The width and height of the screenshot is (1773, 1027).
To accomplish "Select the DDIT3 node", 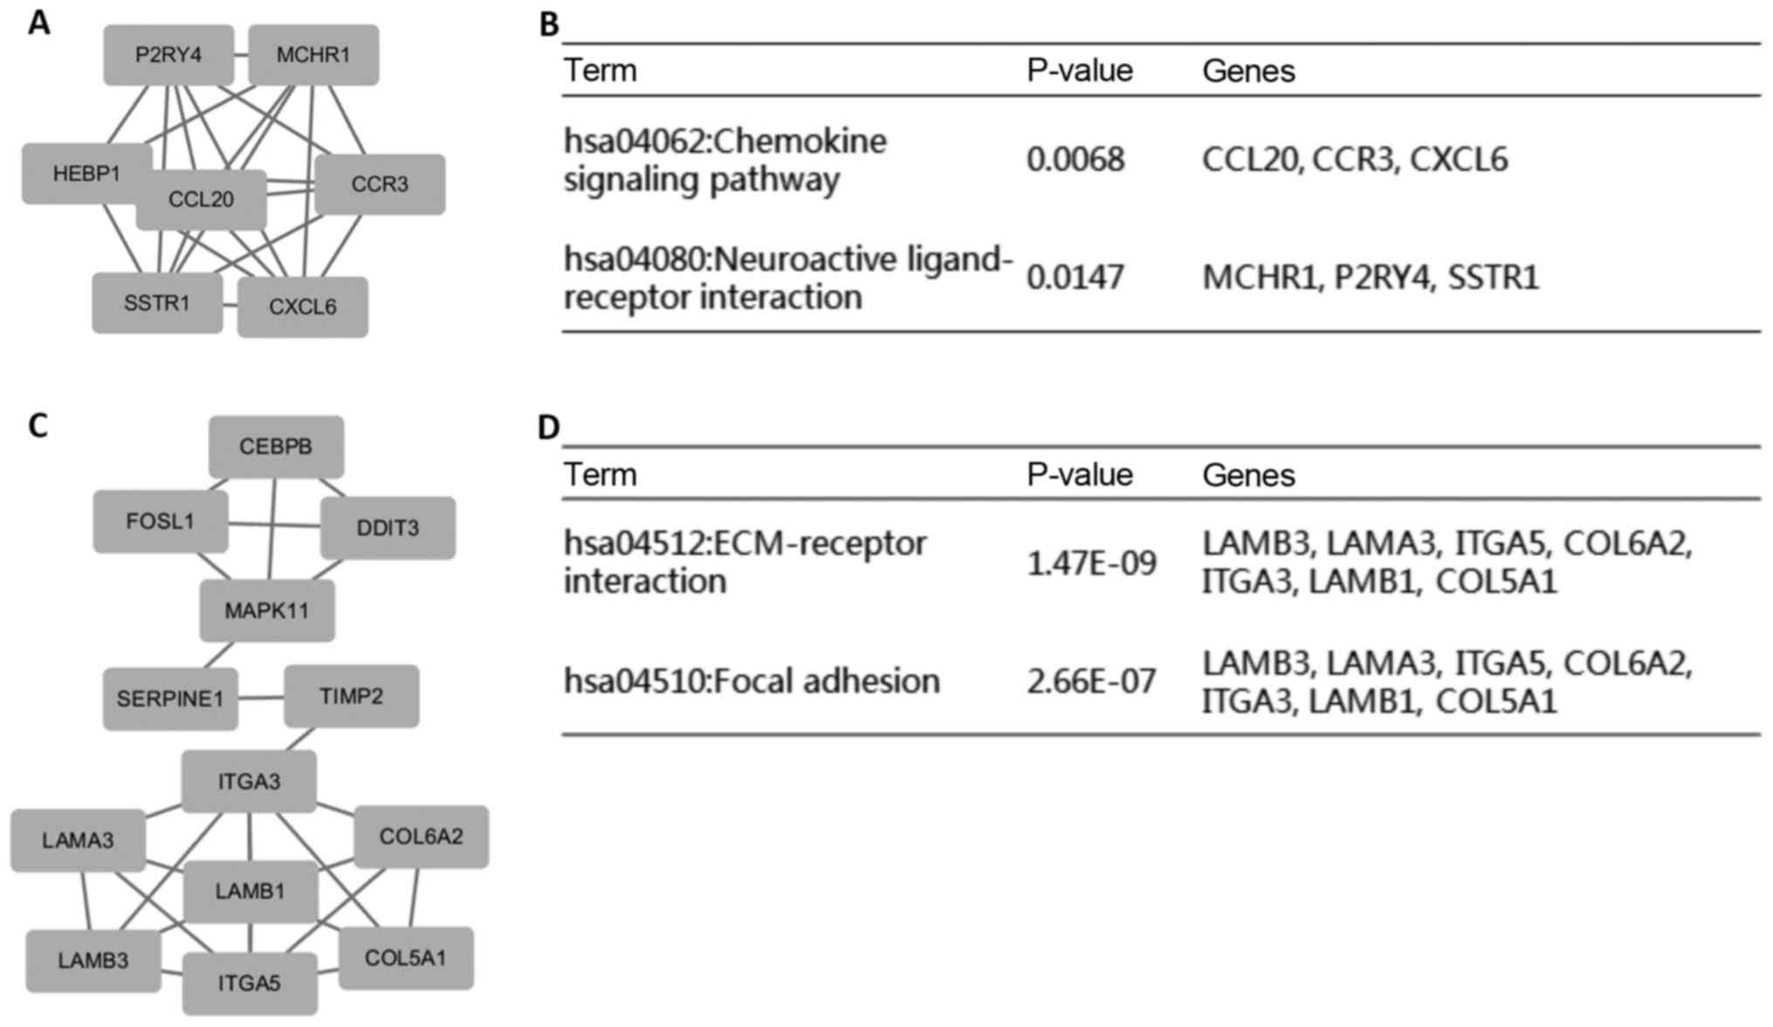I will click(x=388, y=527).
